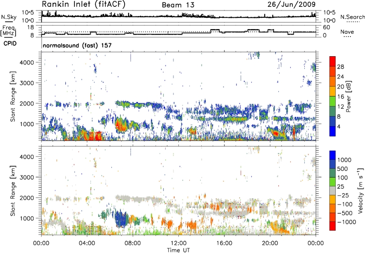Click the text "normalsound (fast) 157"
The width and height of the screenshot is (365, 253).
click(77, 45)
